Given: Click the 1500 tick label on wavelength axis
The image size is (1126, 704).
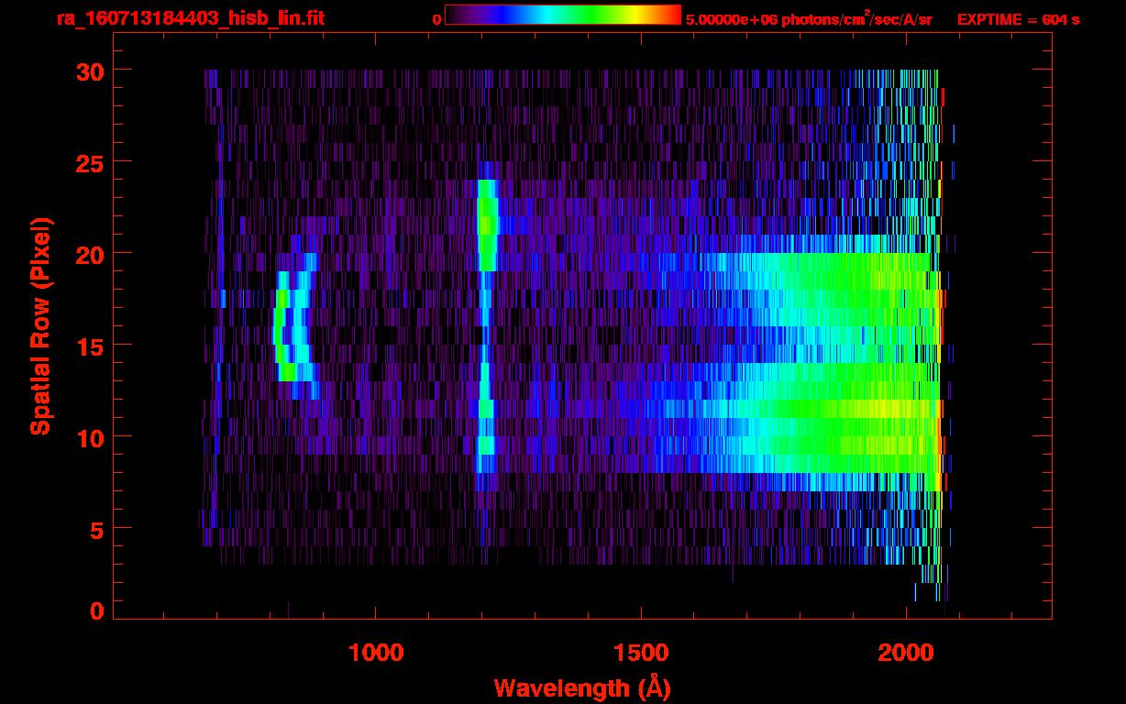Looking at the screenshot, I should click(x=641, y=652).
